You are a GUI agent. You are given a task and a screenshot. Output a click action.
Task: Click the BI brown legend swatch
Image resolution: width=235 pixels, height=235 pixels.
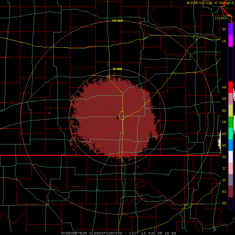tap(231, 192)
